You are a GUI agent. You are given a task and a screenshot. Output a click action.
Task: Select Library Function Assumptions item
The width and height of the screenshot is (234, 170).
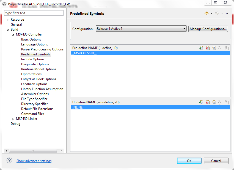coord(42,89)
